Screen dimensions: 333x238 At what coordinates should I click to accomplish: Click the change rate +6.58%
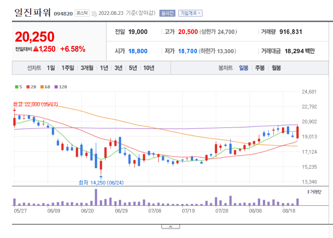pyautogui.click(x=73, y=49)
